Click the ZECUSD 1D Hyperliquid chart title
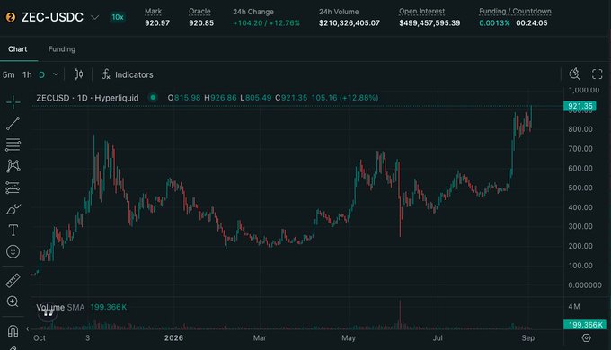The image size is (611, 350). [x=88, y=98]
